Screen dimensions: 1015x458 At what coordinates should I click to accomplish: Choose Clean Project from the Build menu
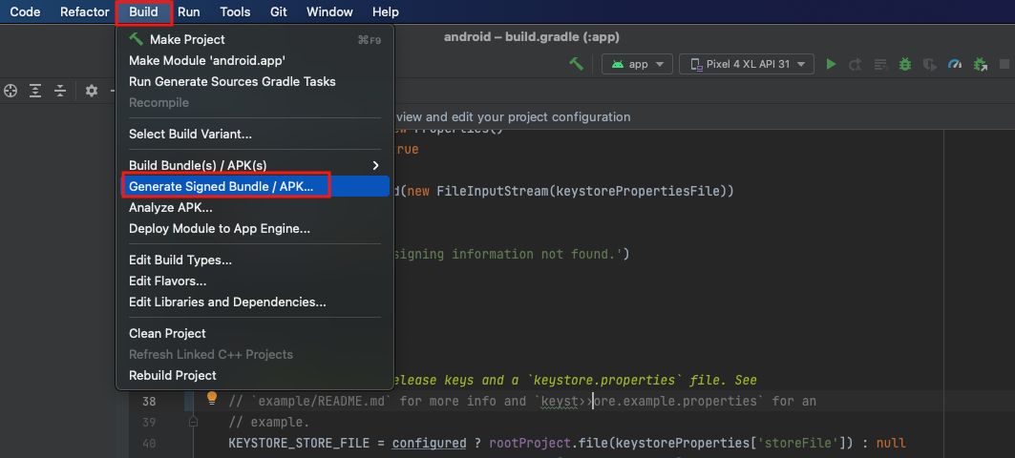167,333
